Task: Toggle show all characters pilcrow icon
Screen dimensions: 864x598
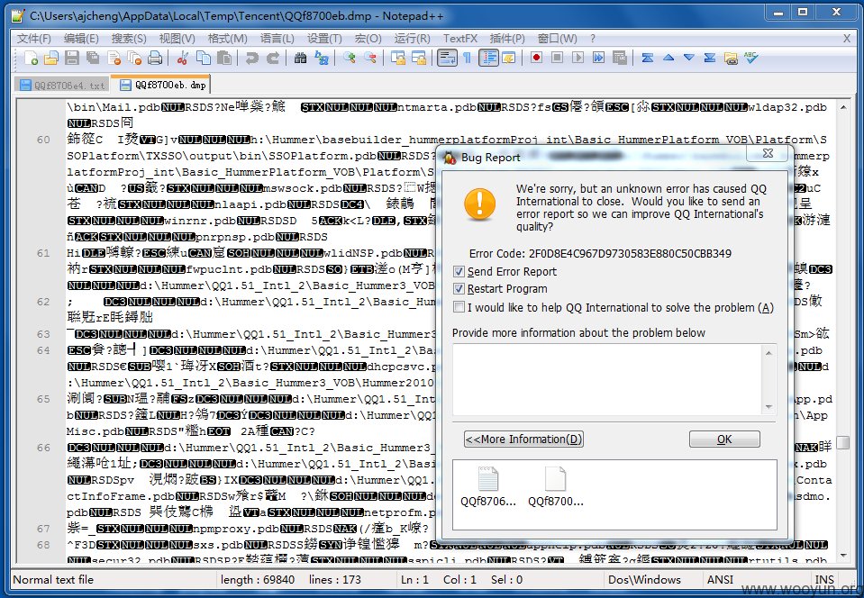Action: click(468, 58)
